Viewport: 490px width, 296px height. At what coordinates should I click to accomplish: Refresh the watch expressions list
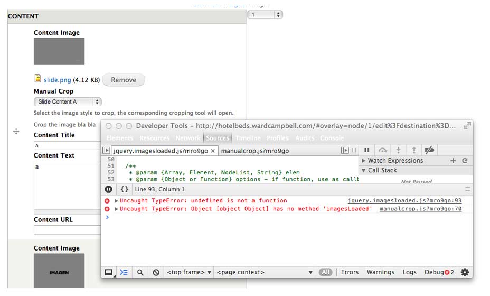click(x=465, y=161)
